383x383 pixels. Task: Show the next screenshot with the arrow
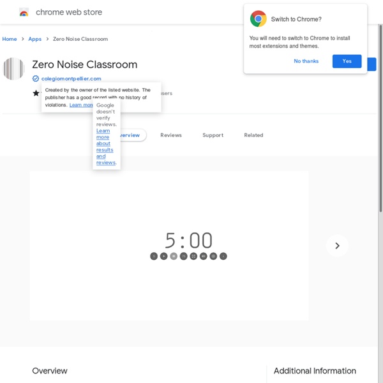pos(337,246)
